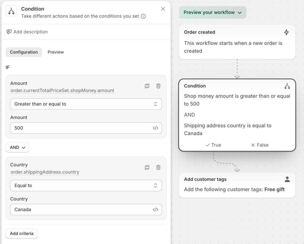Open the Equal to operator dropdown
This screenshot has width=304, height=244.
click(x=86, y=185)
